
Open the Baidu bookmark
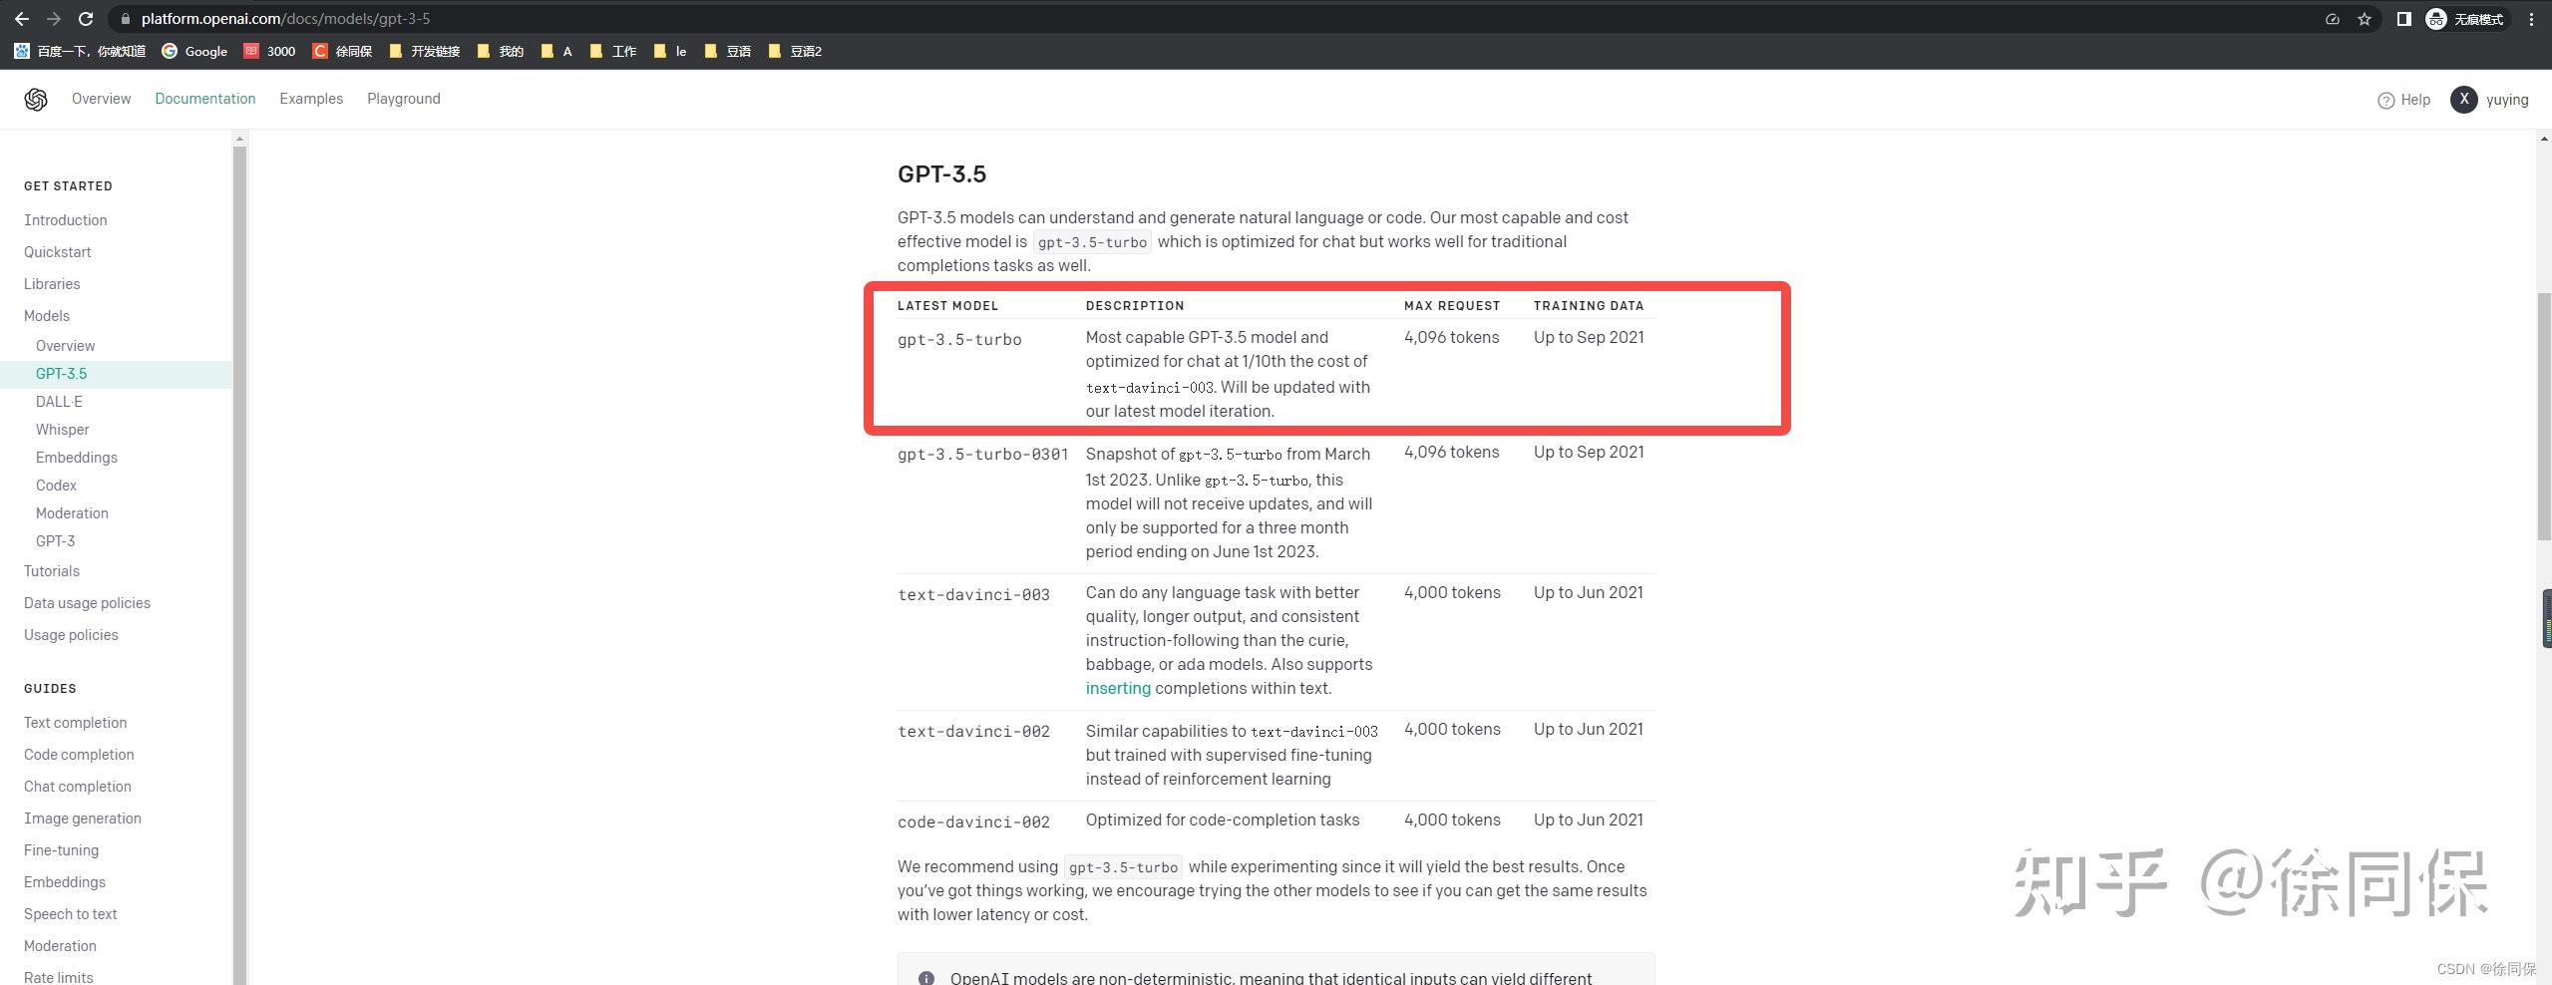coord(80,51)
